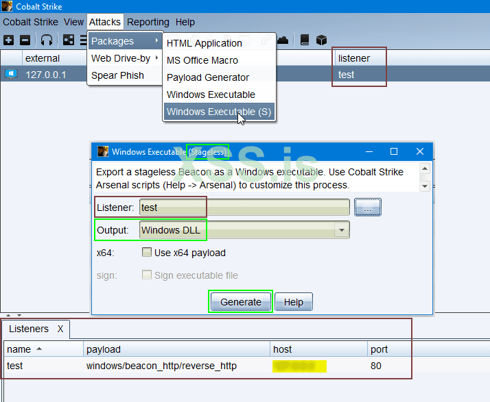This screenshot has height=402, width=490.
Task: Click the cloud icon in the toolbar
Action: [283, 40]
